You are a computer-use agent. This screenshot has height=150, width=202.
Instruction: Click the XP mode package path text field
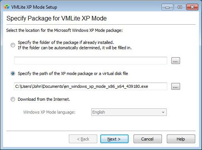point(90,86)
